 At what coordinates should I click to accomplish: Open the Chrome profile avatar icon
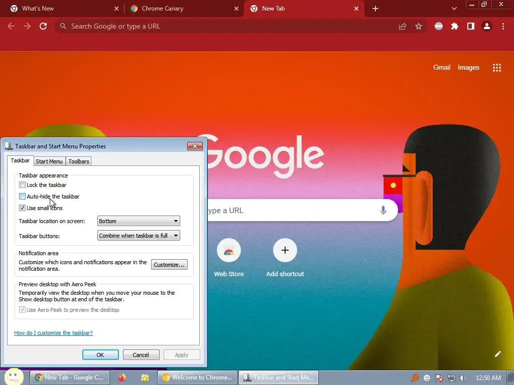coord(487,26)
